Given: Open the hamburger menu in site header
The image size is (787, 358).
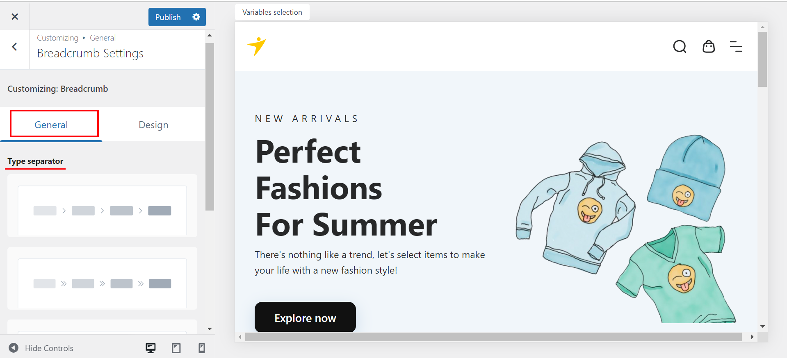Looking at the screenshot, I should coord(736,47).
